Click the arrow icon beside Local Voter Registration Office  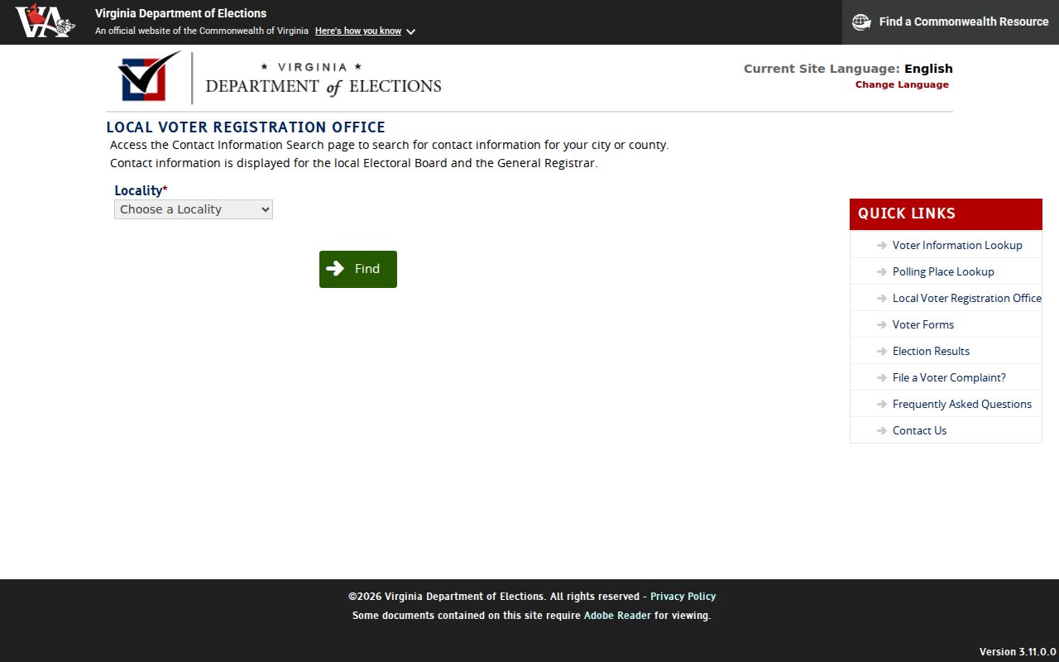[x=882, y=299]
